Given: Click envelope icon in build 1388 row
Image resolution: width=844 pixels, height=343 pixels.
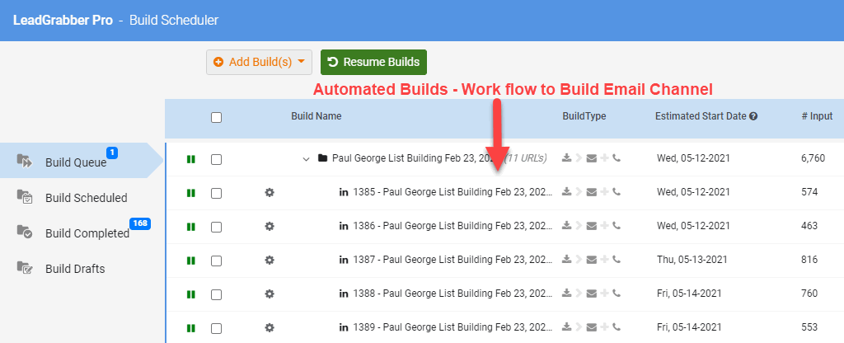Looking at the screenshot, I should (592, 294).
